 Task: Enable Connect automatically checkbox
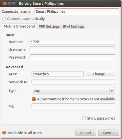(x=4, y=19)
